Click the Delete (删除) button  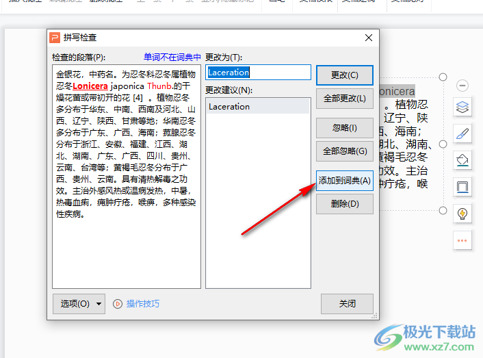pos(344,204)
